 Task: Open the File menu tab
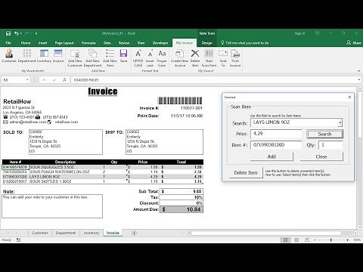coord(8,43)
